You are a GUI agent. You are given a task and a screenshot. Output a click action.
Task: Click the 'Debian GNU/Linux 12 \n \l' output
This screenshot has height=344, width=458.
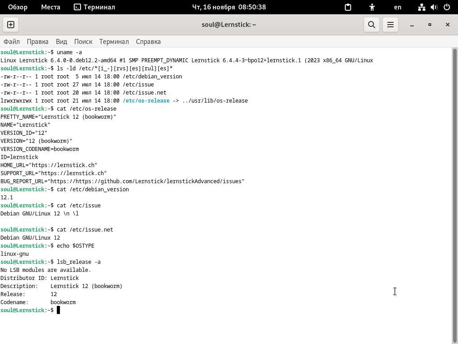39,214
